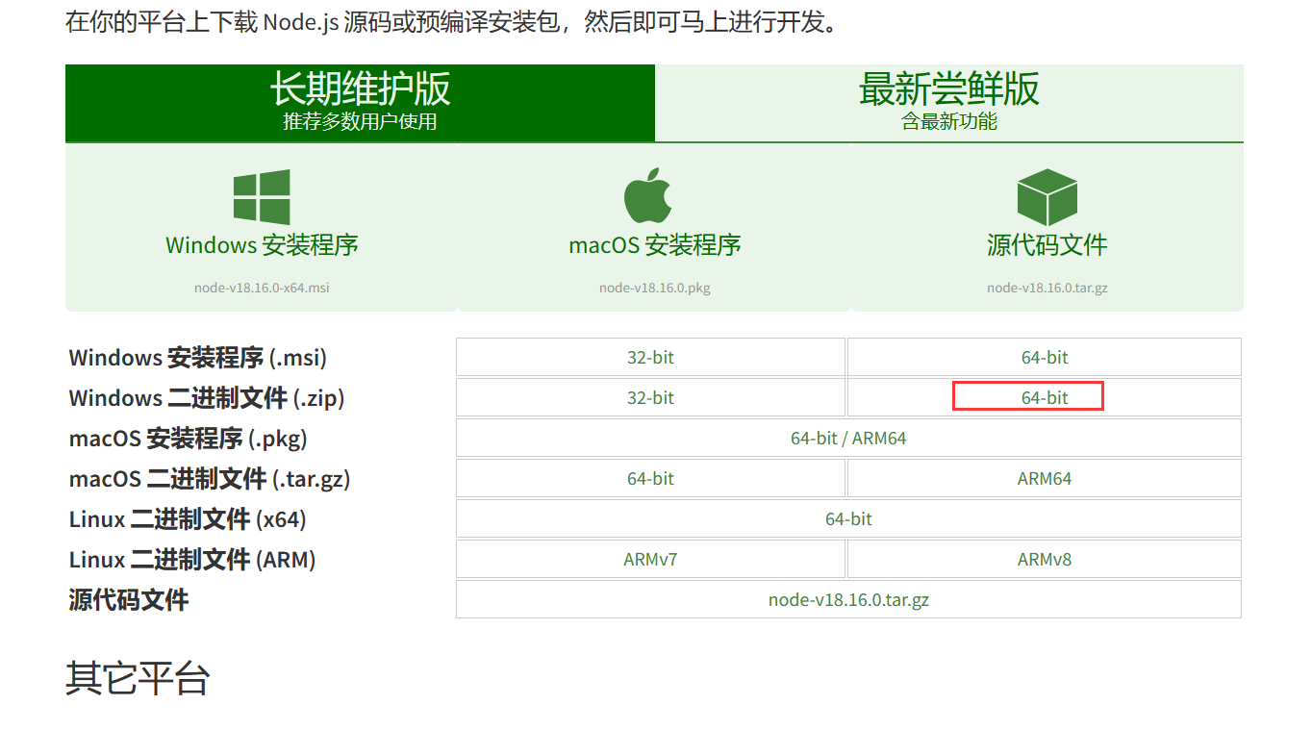This screenshot has width=1312, height=730.
Task: Select ARMv7 Linux binary
Action: pos(650,559)
